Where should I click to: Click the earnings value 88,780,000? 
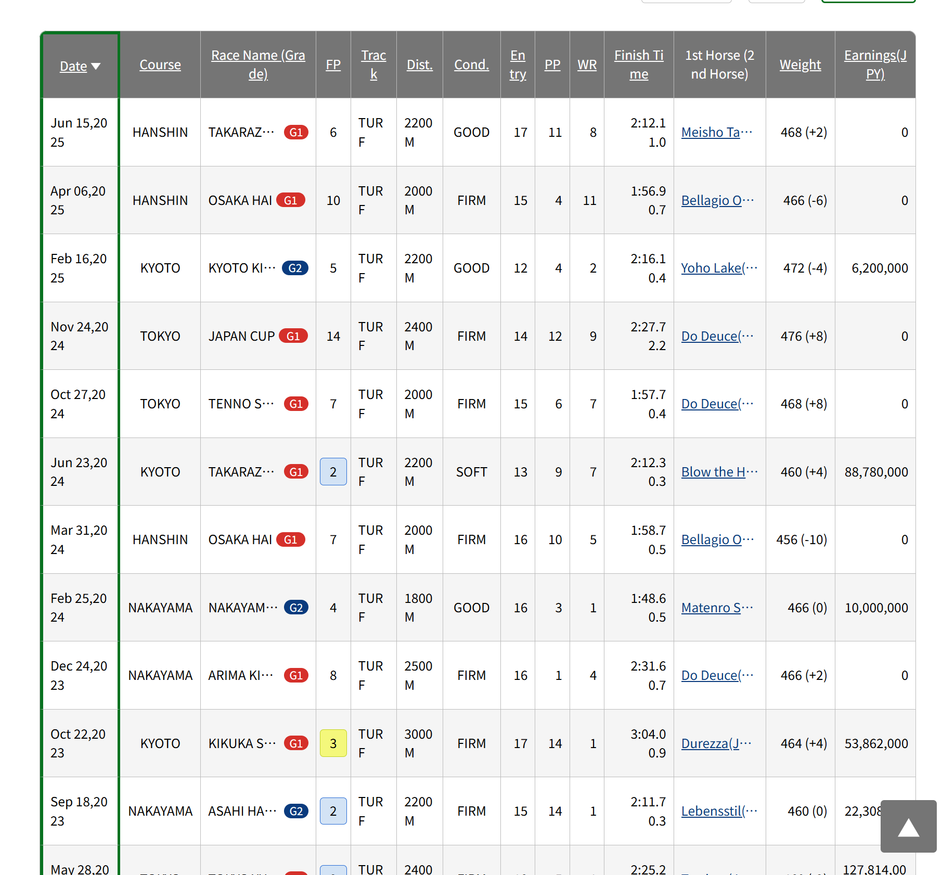(x=876, y=472)
